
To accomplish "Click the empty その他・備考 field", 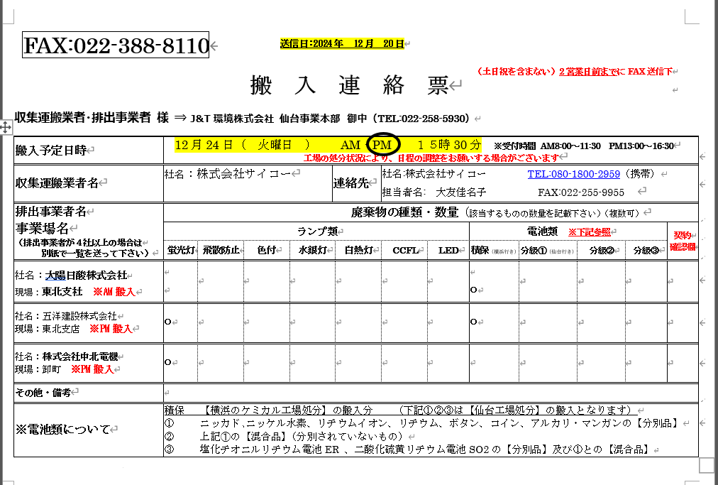I will coord(426,392).
